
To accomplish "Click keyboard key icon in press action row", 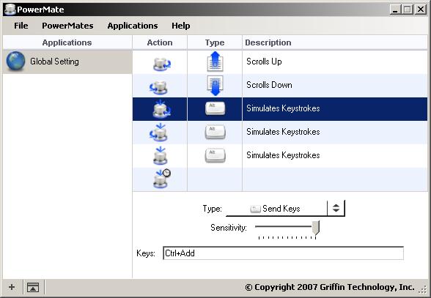I will point(215,155).
